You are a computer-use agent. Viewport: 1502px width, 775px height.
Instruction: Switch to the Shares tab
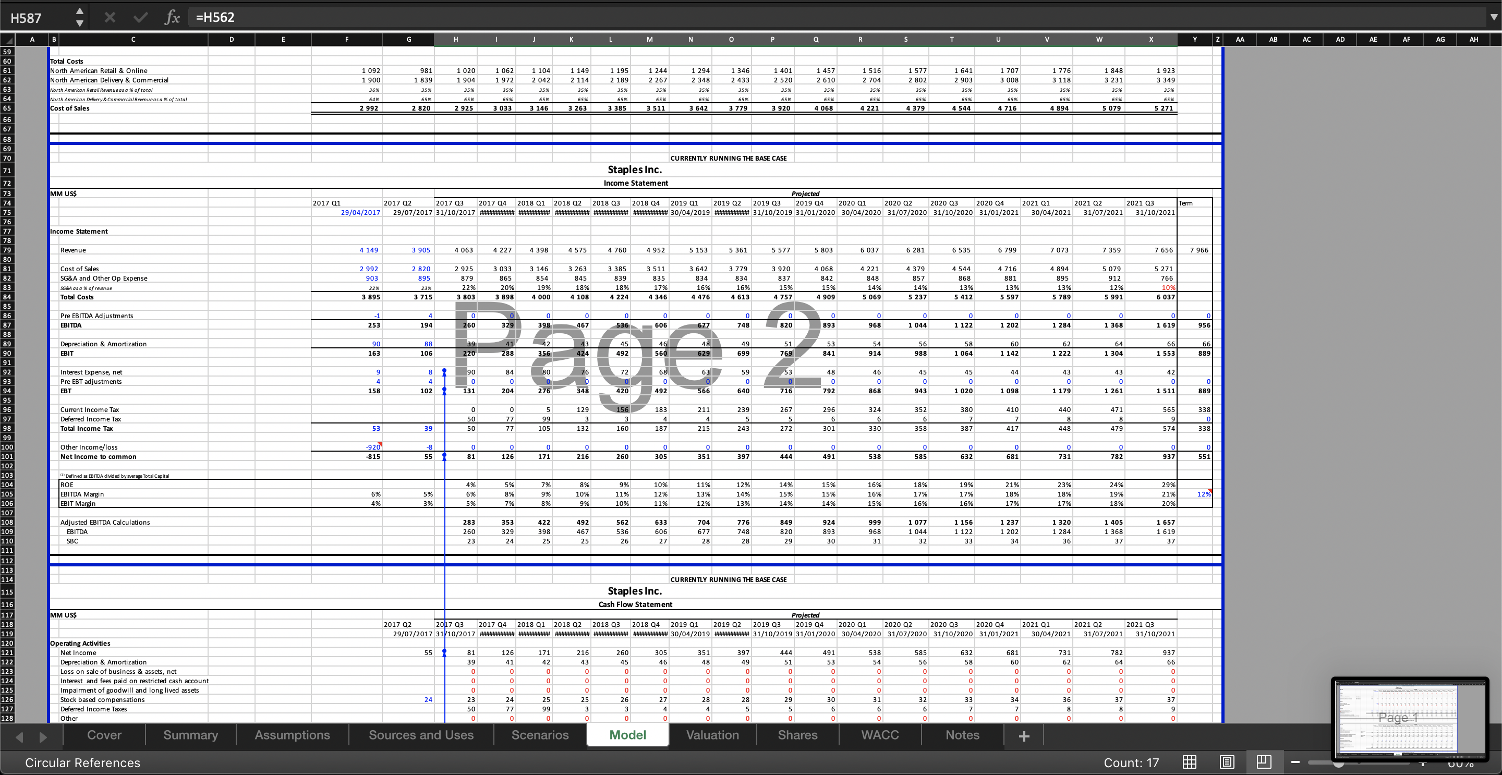click(x=797, y=735)
